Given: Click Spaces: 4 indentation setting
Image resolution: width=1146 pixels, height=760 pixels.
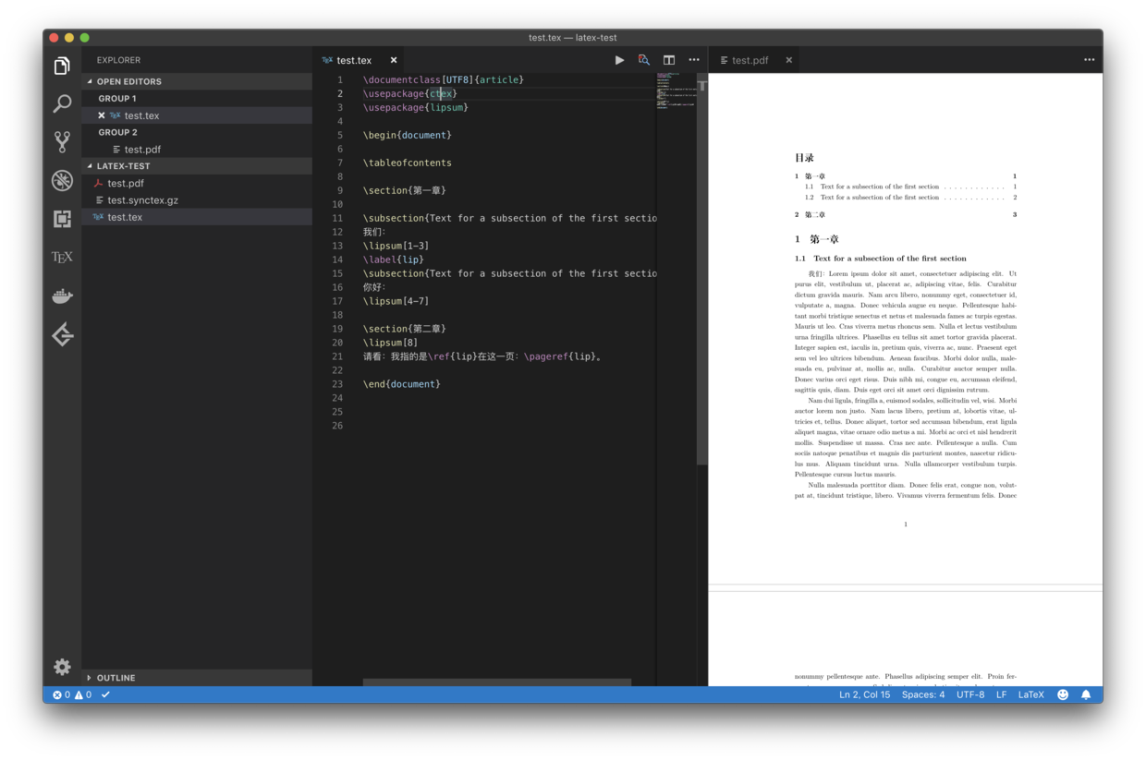Looking at the screenshot, I should [923, 694].
